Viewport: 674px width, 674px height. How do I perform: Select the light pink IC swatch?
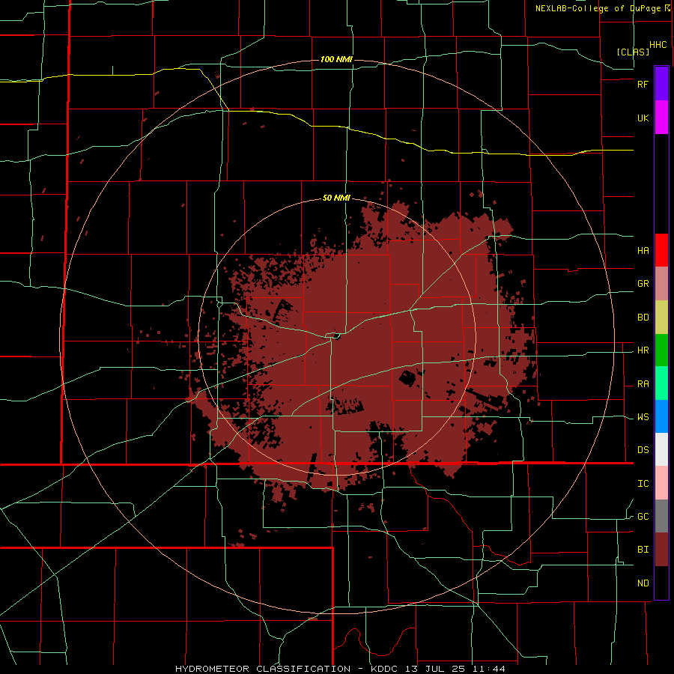(x=661, y=483)
